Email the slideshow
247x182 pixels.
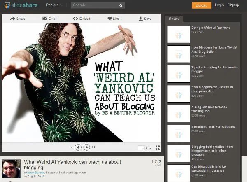tap(49, 19)
